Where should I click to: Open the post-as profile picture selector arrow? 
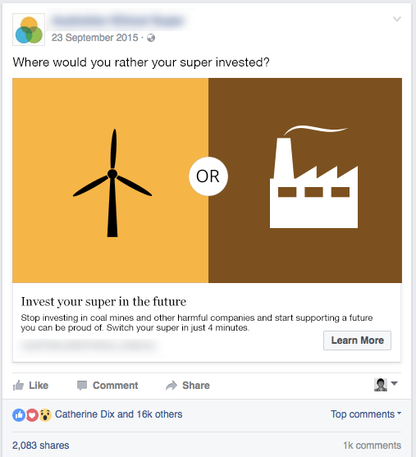pos(394,383)
